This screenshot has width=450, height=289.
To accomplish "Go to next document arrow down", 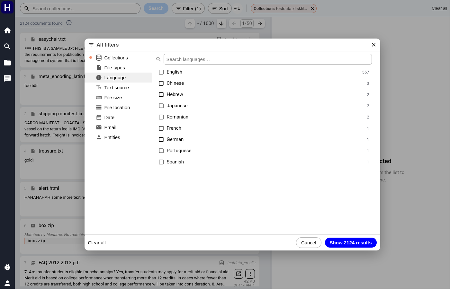I will pos(221,23).
